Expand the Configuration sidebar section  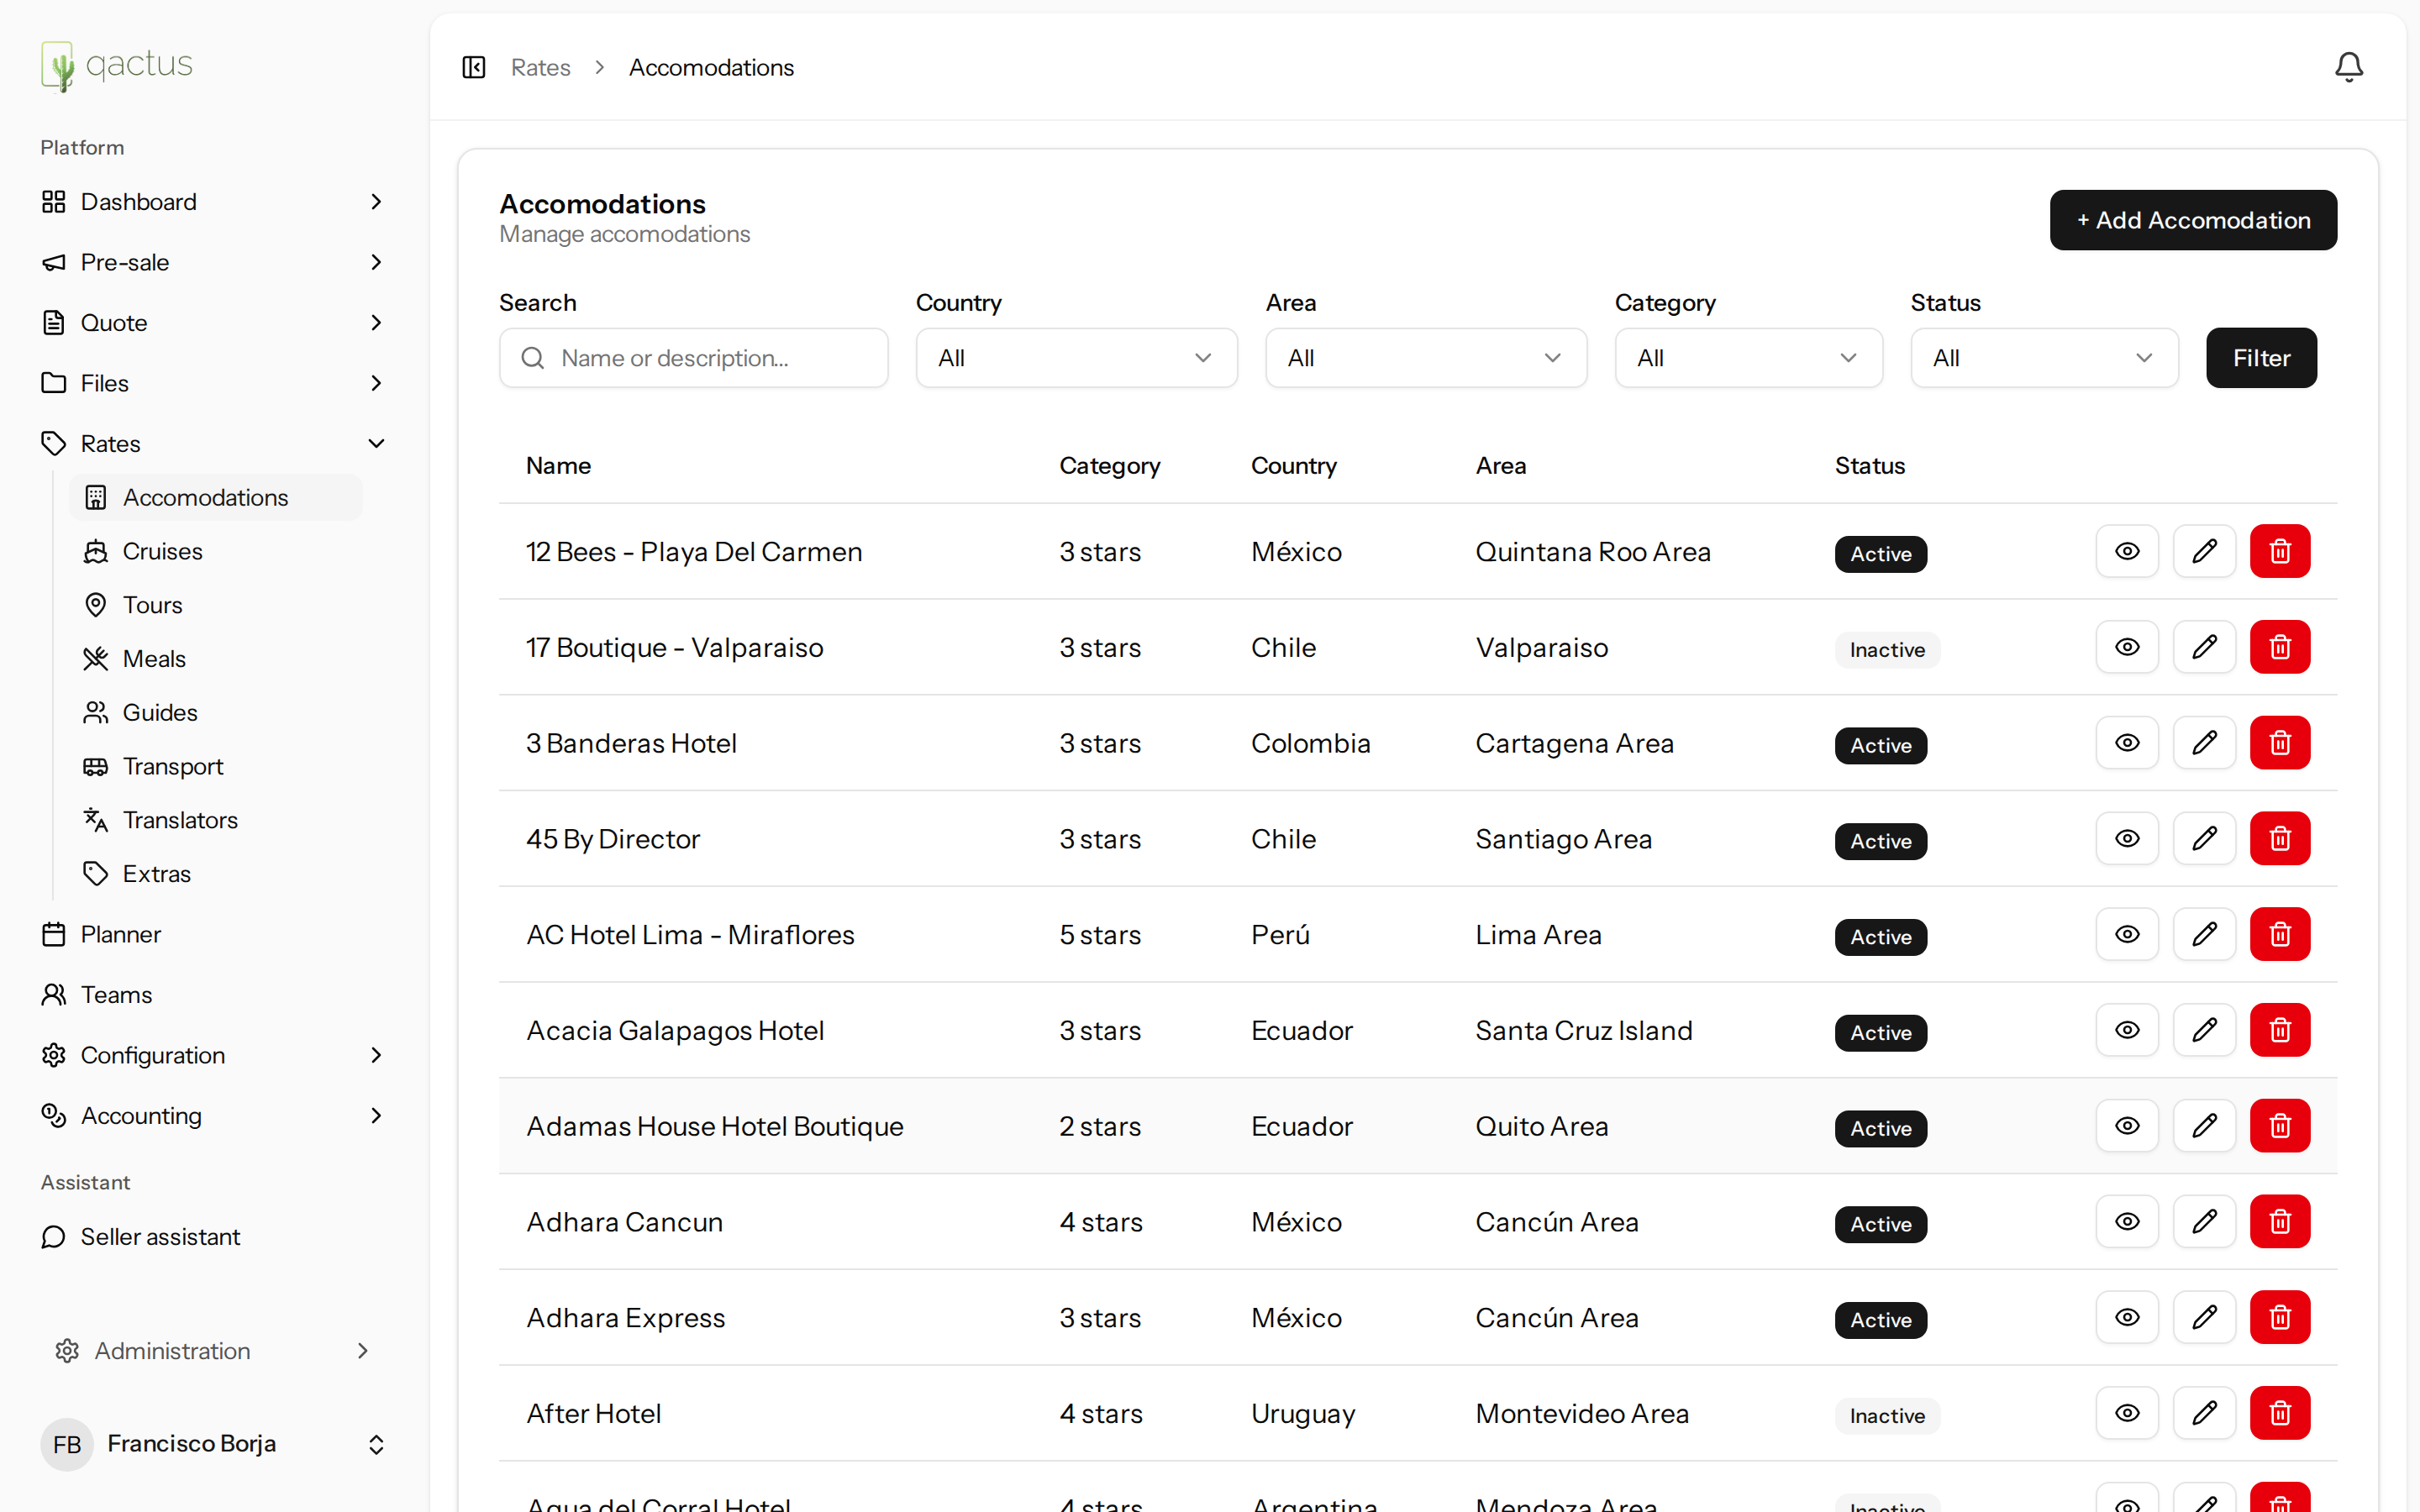click(213, 1055)
